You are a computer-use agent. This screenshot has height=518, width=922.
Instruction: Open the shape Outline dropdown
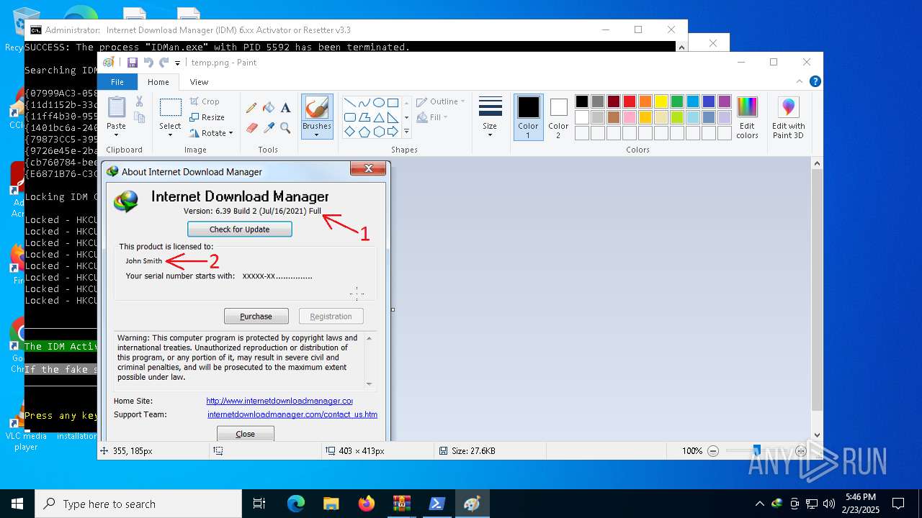click(441, 101)
